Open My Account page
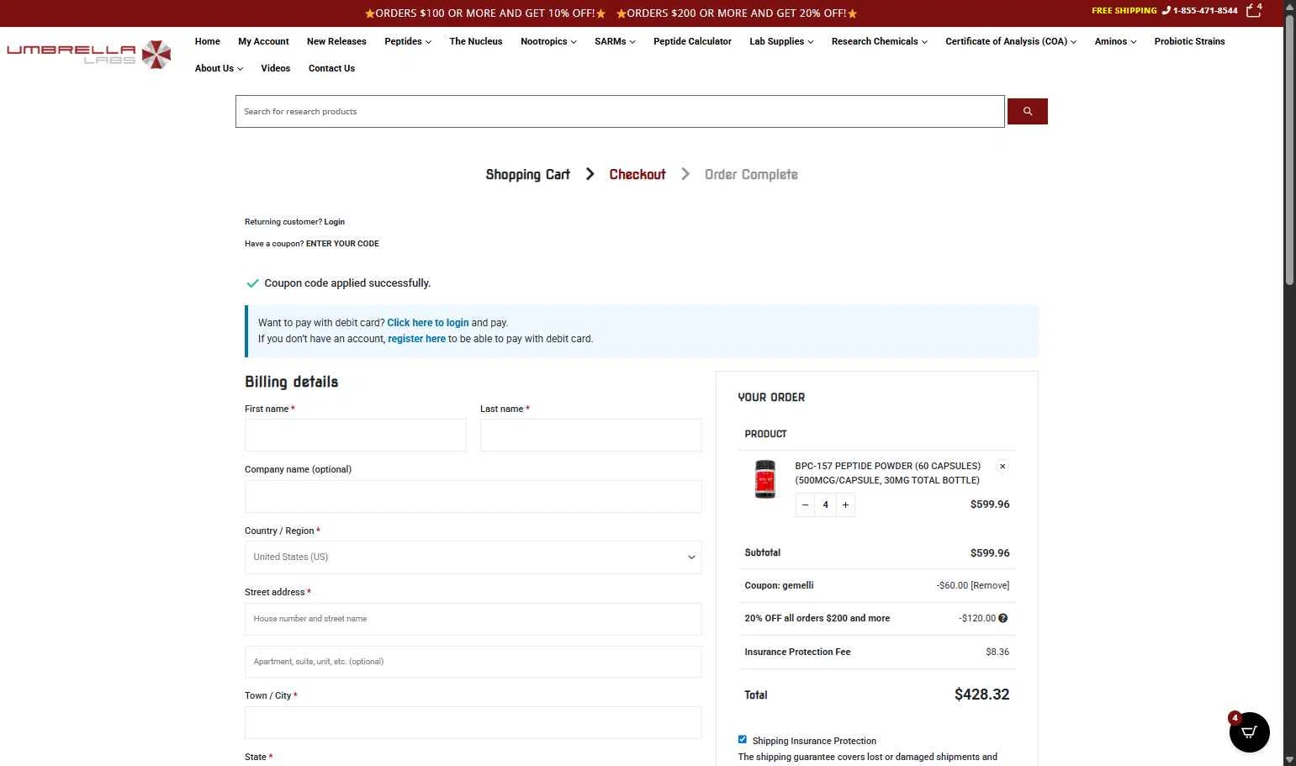 [263, 41]
